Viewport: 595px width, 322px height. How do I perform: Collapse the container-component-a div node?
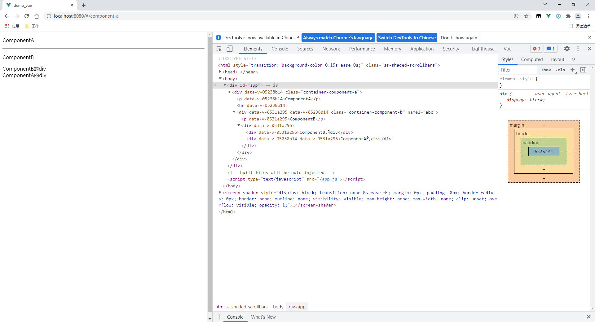[229, 92]
